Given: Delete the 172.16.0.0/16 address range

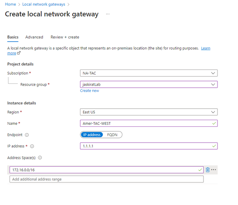Looking at the screenshot, I should (x=208, y=170).
